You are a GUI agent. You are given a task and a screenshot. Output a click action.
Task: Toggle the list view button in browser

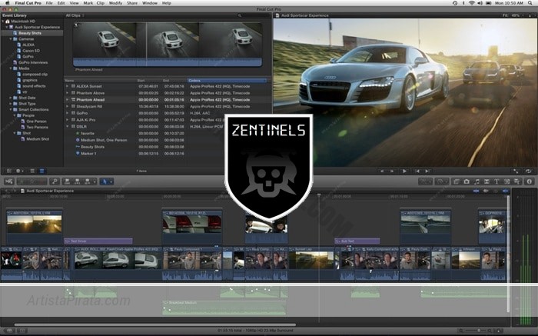pyautogui.click(x=42, y=171)
